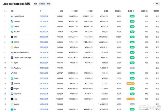Click the Bitget exchange logo
The width and height of the screenshot is (163, 112).
12,89
